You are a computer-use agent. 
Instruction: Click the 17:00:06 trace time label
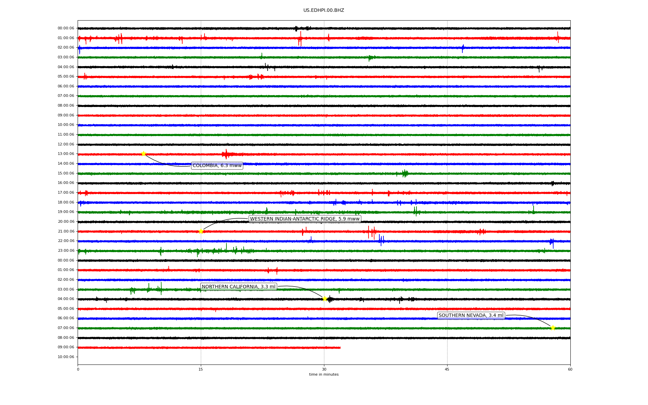coord(66,193)
